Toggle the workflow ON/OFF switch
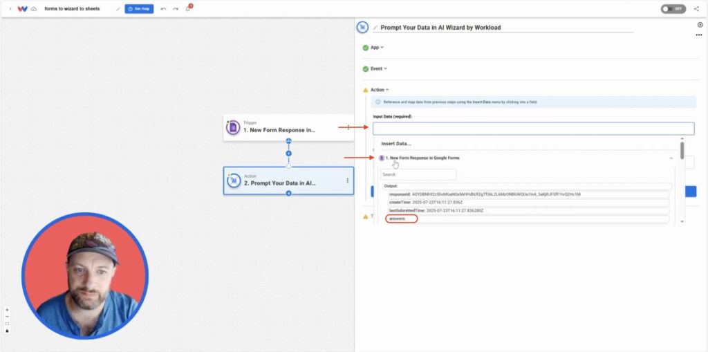The image size is (708, 352). [x=673, y=8]
